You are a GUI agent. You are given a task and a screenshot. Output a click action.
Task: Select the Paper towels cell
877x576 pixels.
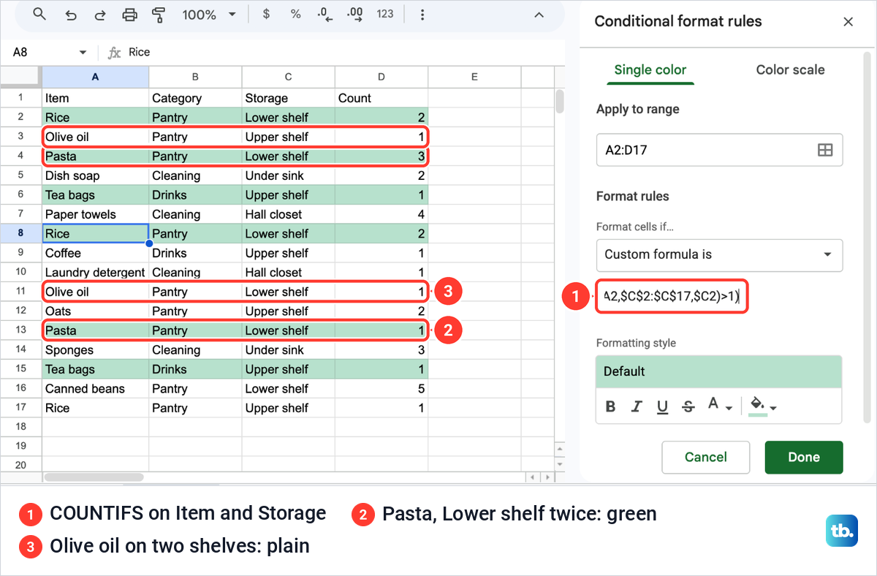click(95, 214)
